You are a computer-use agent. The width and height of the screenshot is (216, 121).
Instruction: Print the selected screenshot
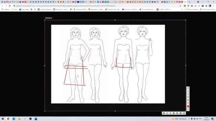tap(174, 113)
